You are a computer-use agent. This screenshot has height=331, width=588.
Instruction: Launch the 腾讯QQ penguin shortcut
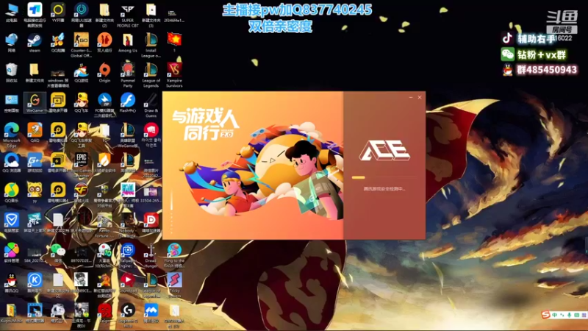click(x=11, y=282)
